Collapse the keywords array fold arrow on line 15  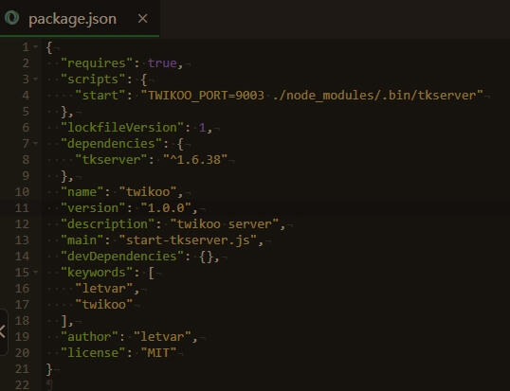tap(35, 272)
